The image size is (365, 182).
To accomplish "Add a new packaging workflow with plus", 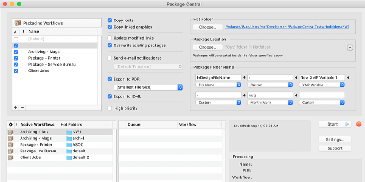I will (x=16, y=108).
